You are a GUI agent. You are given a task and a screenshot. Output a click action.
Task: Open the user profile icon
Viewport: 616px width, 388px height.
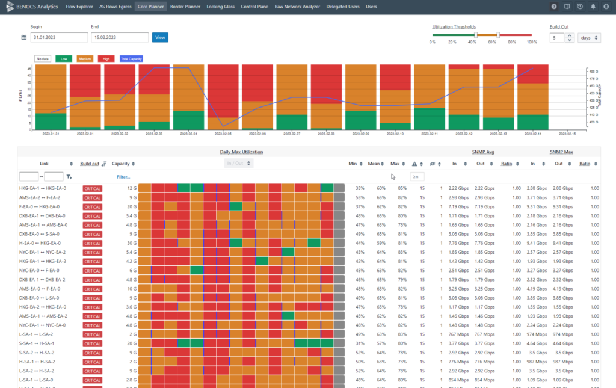[x=606, y=7]
